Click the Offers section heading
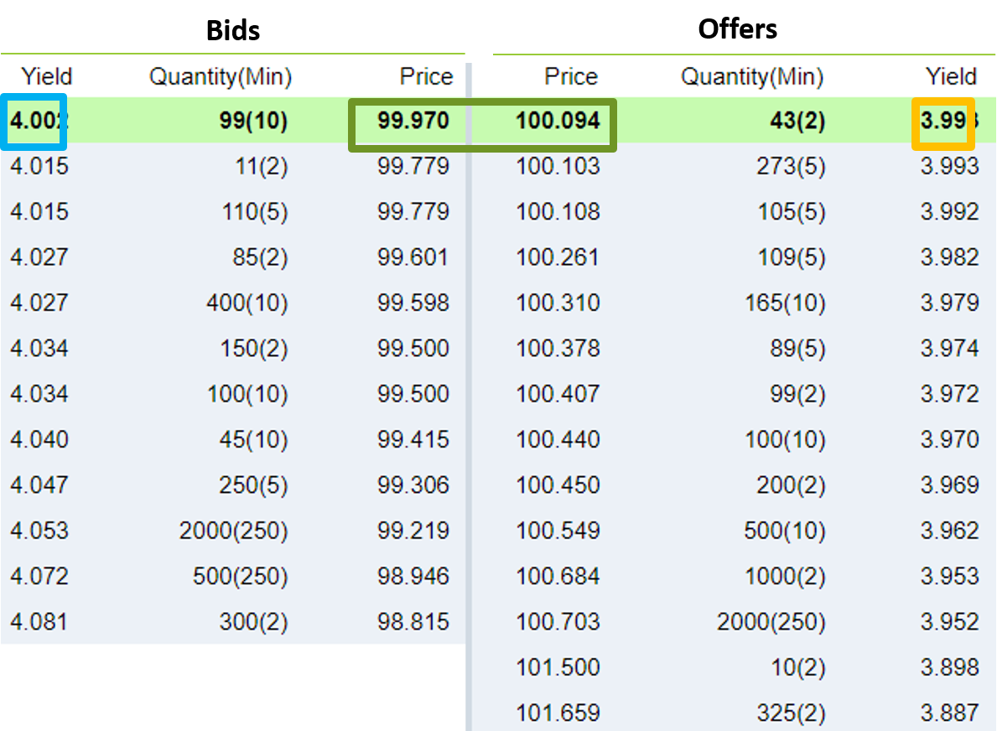The height and width of the screenshot is (731, 997). click(738, 29)
